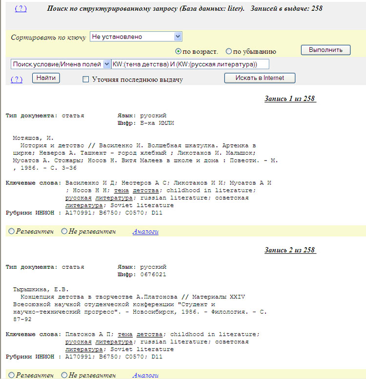Open the help link next to search title

[21, 8]
